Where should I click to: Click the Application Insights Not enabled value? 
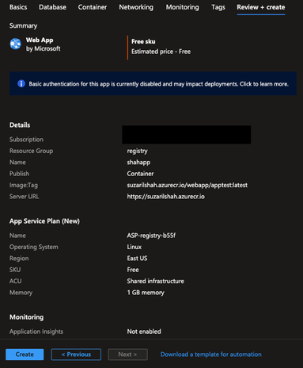point(144,332)
